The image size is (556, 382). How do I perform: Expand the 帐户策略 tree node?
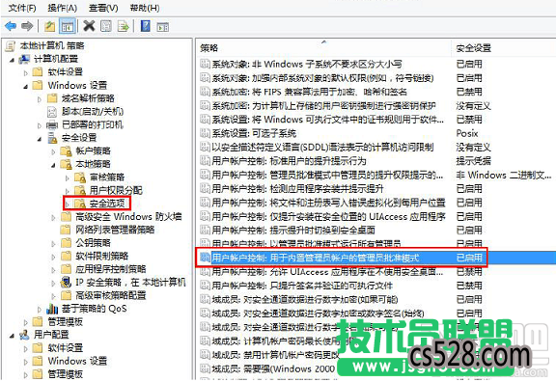53,151
